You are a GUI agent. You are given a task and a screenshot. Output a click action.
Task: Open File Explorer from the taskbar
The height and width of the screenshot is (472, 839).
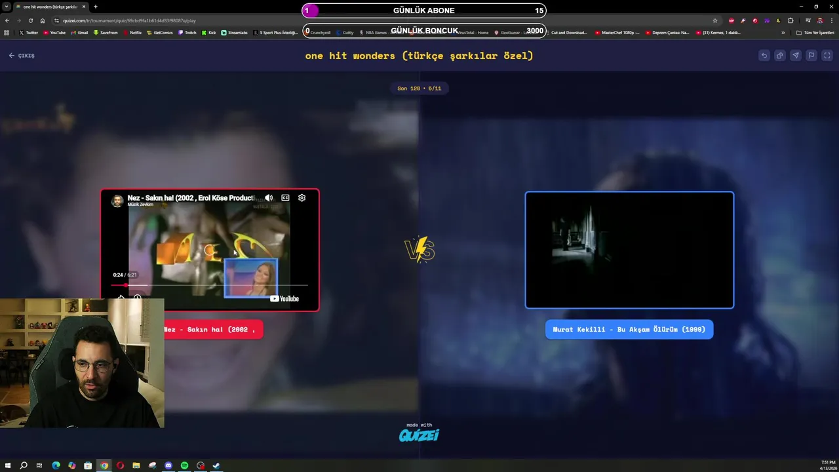coord(136,465)
